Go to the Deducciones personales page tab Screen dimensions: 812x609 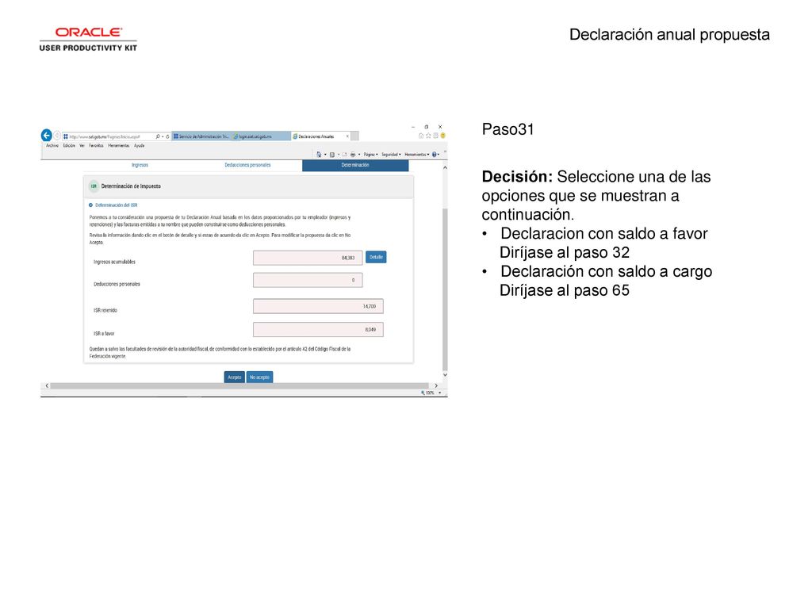tap(247, 165)
